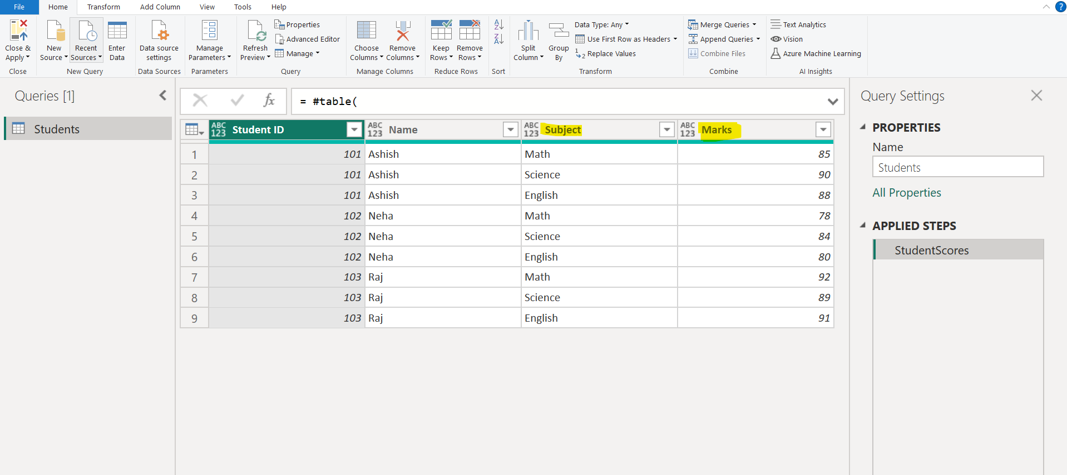Collapse the Queries pane

(163, 96)
